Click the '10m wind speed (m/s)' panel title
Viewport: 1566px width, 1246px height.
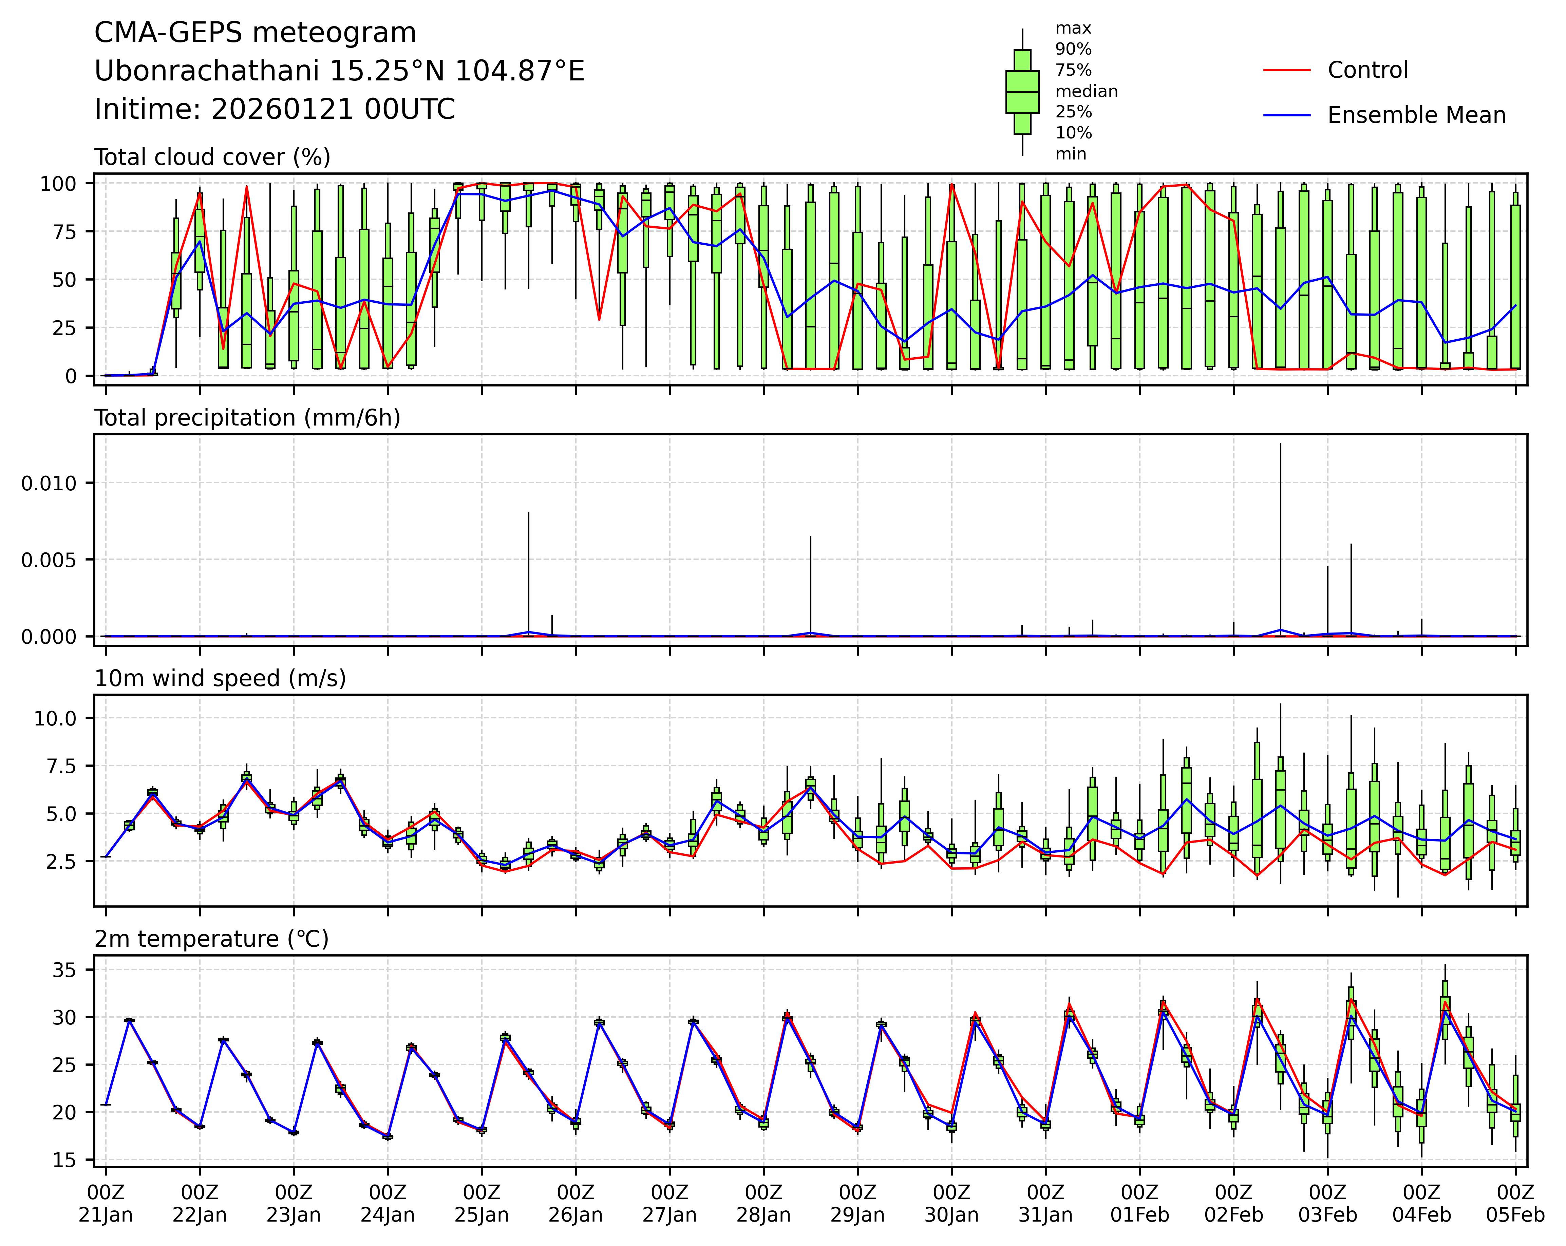coord(220,679)
